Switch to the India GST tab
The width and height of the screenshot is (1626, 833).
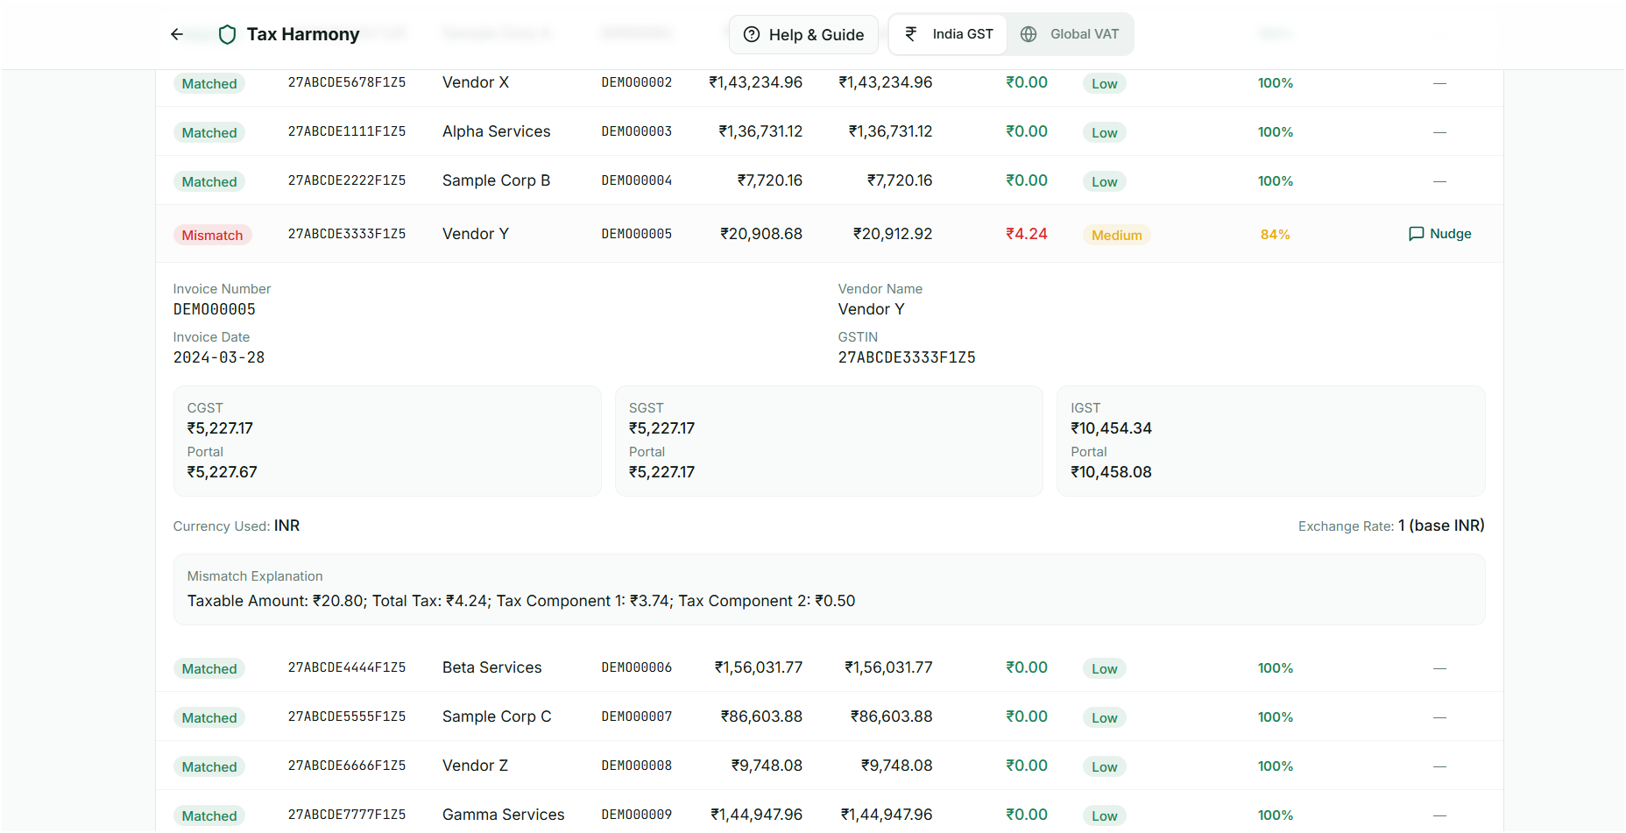pos(948,34)
